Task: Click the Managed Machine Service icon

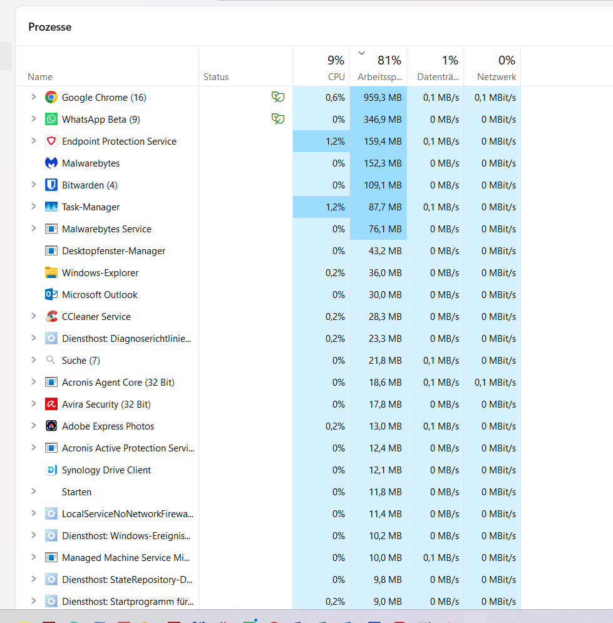Action: (x=51, y=557)
